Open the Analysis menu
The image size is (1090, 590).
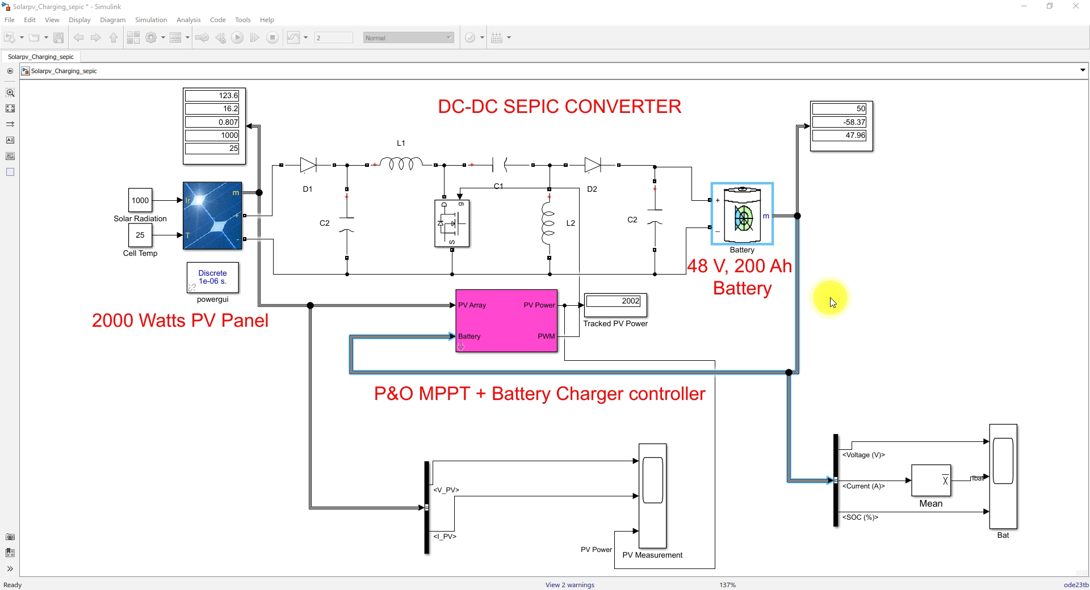(x=188, y=19)
